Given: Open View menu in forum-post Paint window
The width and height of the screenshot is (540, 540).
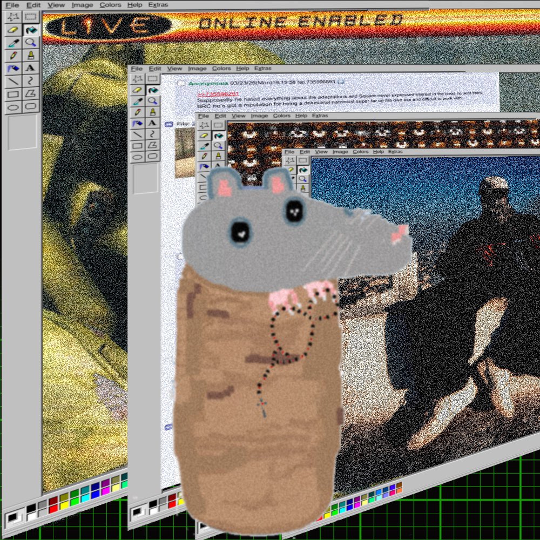Looking at the screenshot, I should pos(174,69).
